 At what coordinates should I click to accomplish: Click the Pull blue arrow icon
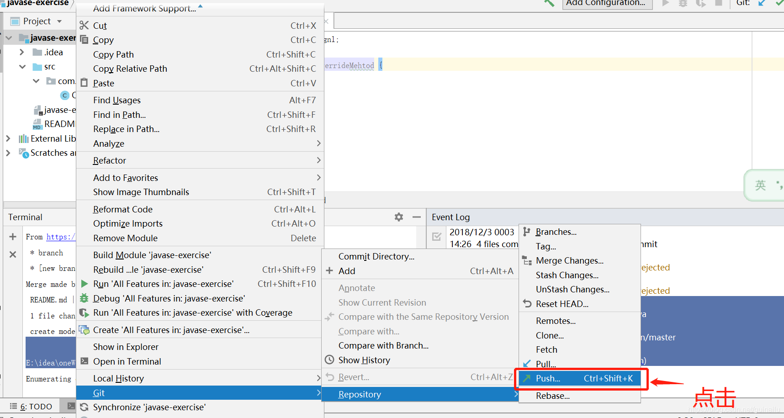(x=527, y=364)
